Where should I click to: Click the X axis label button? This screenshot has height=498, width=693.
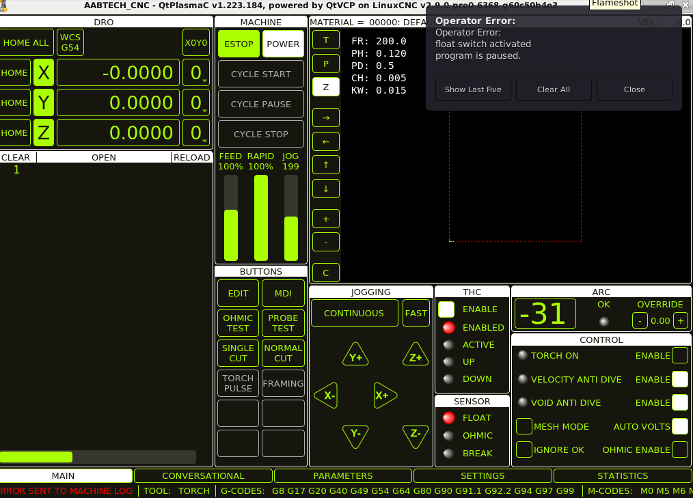coord(44,72)
